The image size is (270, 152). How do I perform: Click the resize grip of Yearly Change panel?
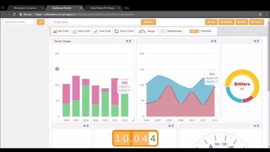pyautogui.click(x=133, y=120)
